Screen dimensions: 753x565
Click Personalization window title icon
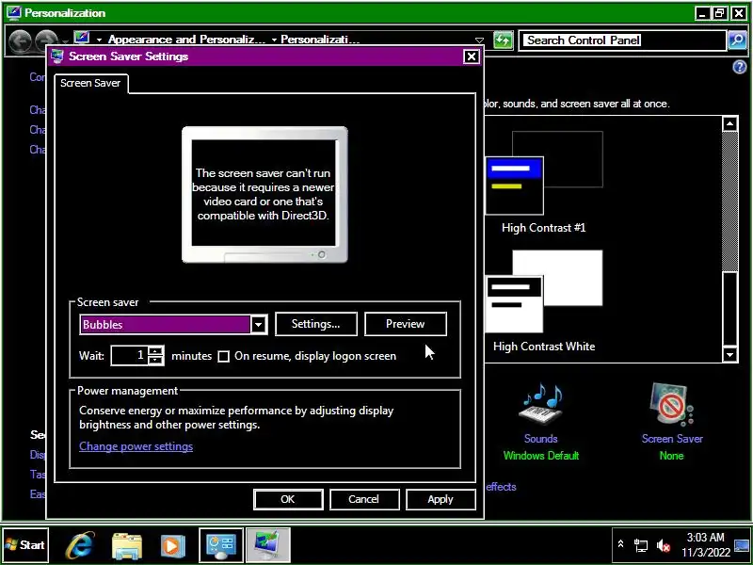(14, 12)
